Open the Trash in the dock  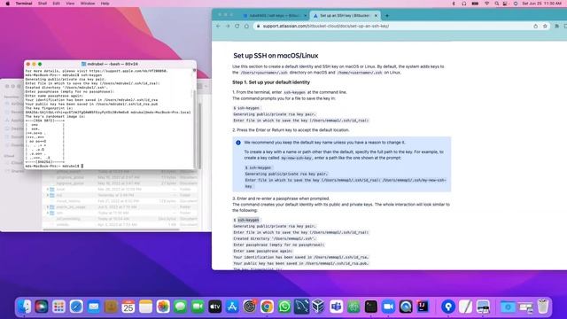(543, 307)
